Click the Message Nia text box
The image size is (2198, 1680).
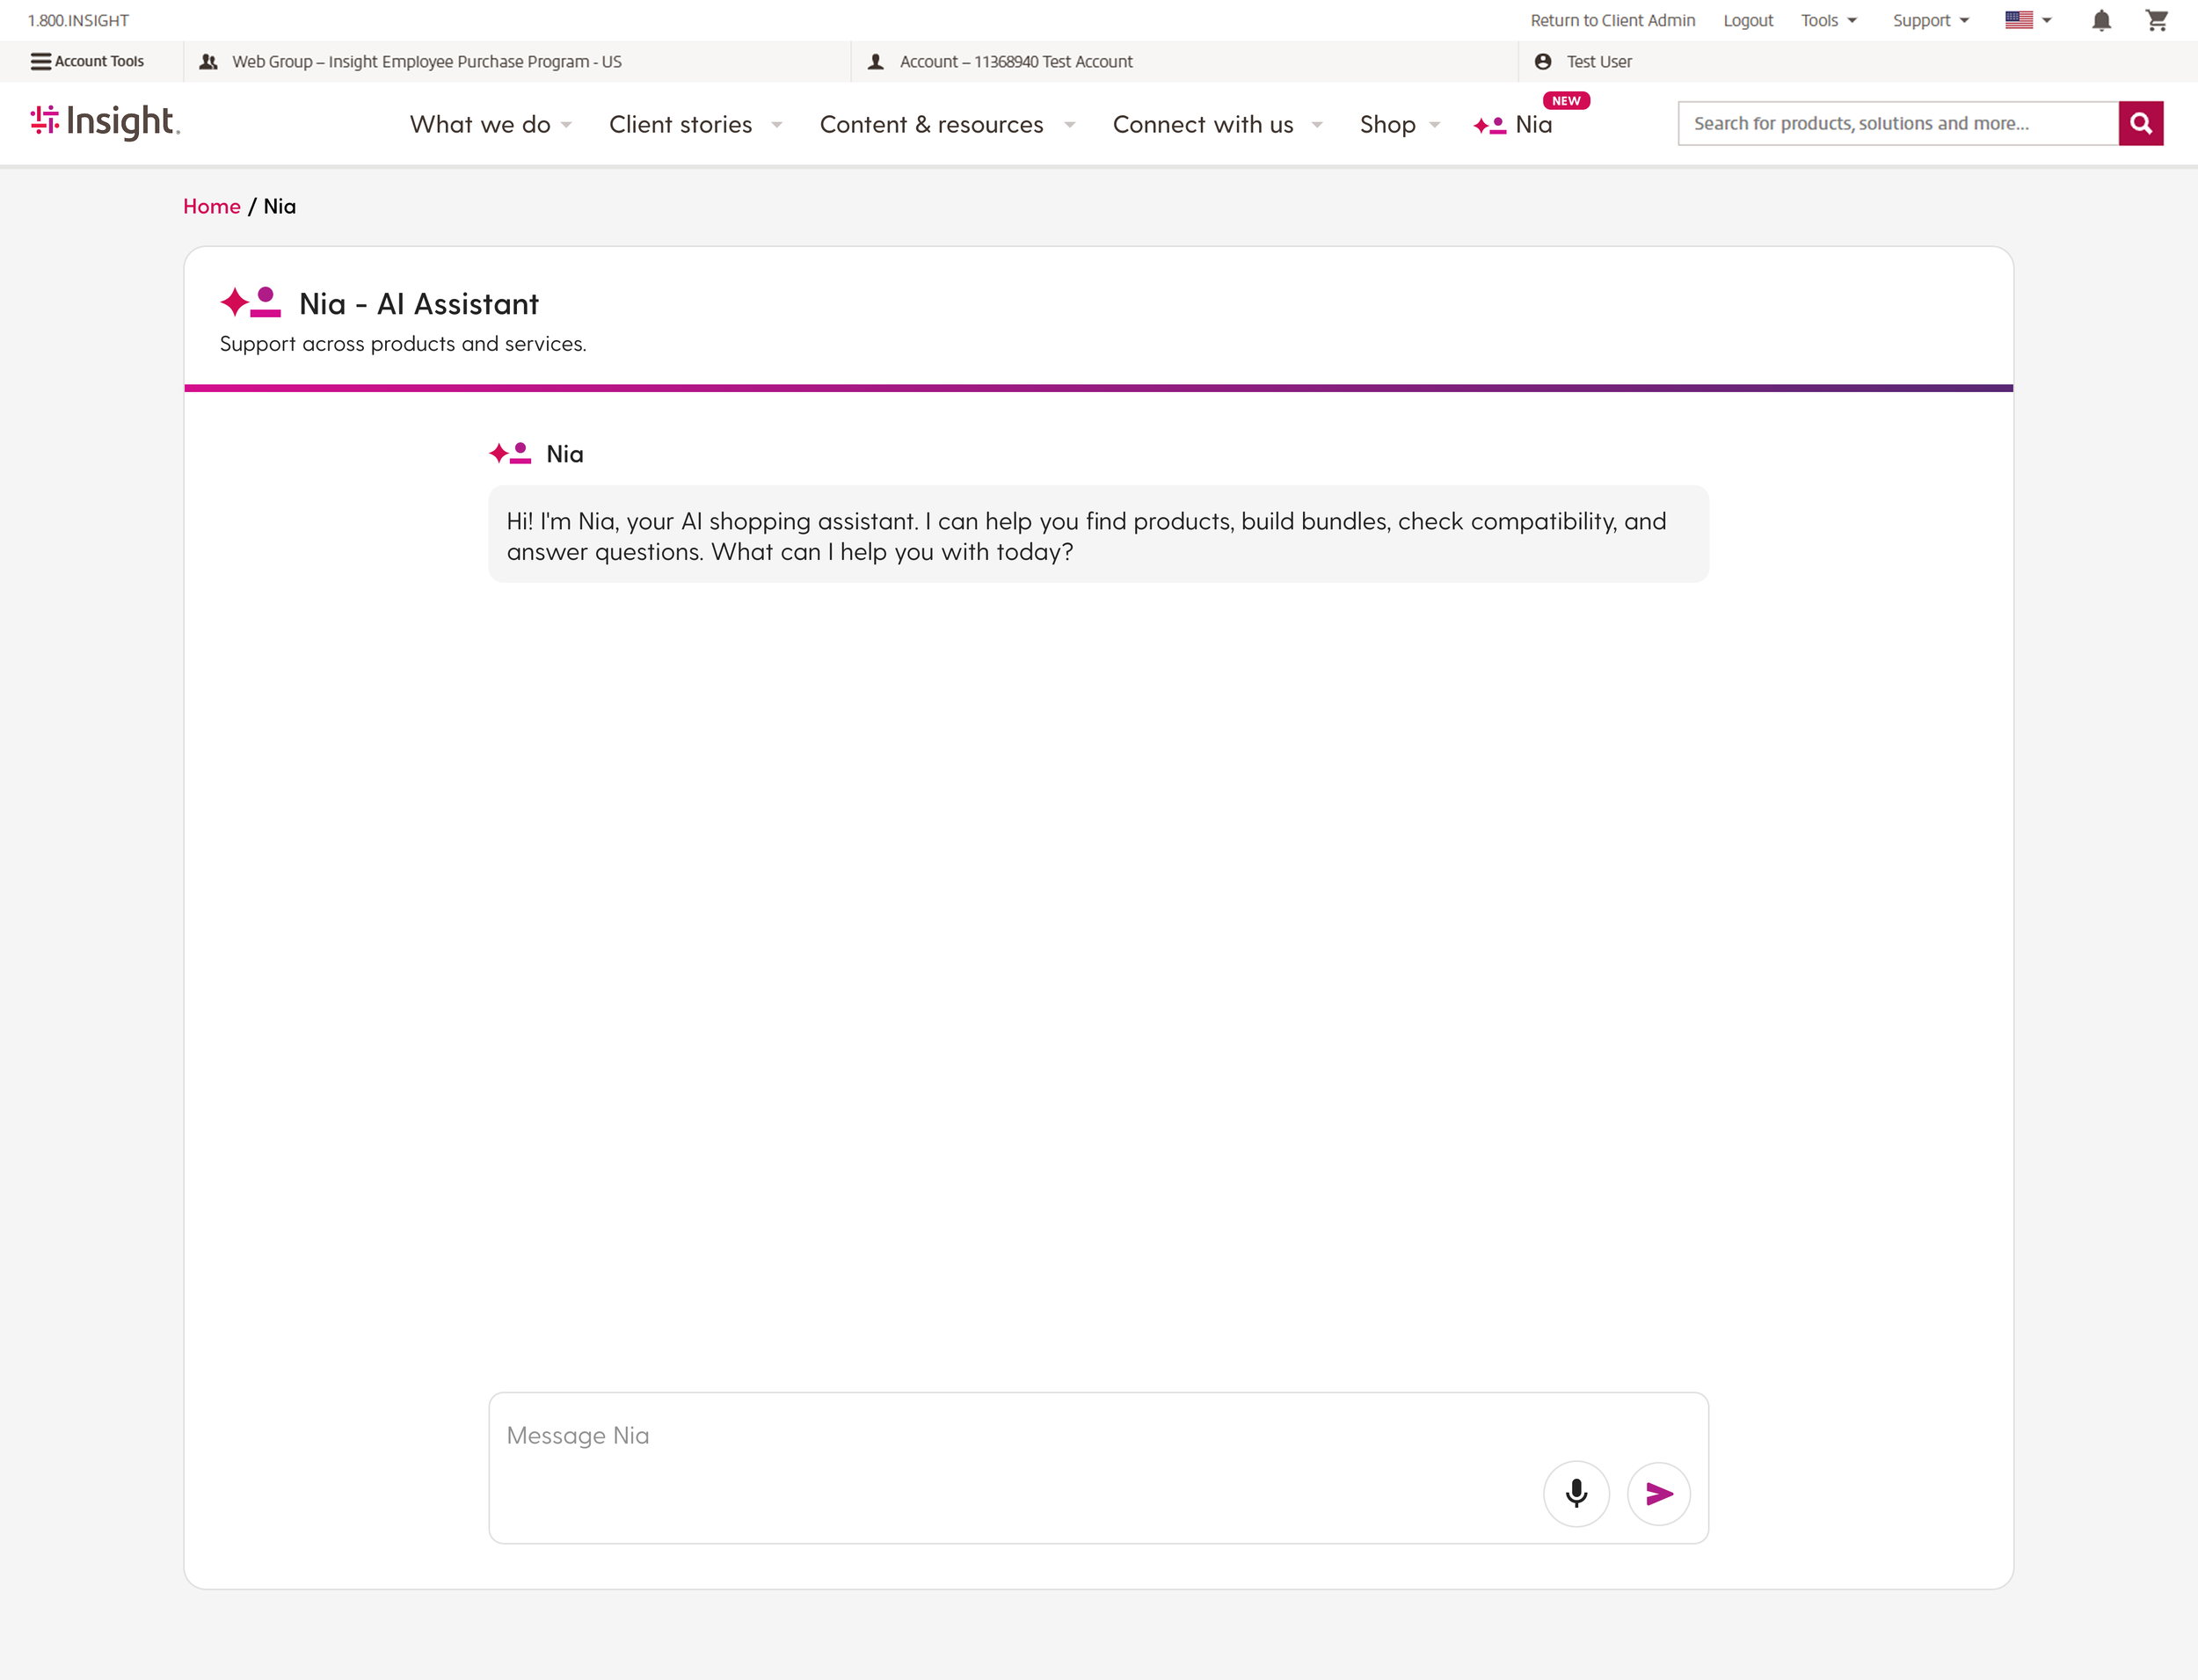(1010, 1436)
